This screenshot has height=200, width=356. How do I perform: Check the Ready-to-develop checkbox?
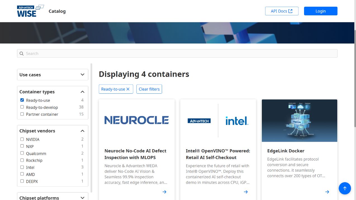22,107
